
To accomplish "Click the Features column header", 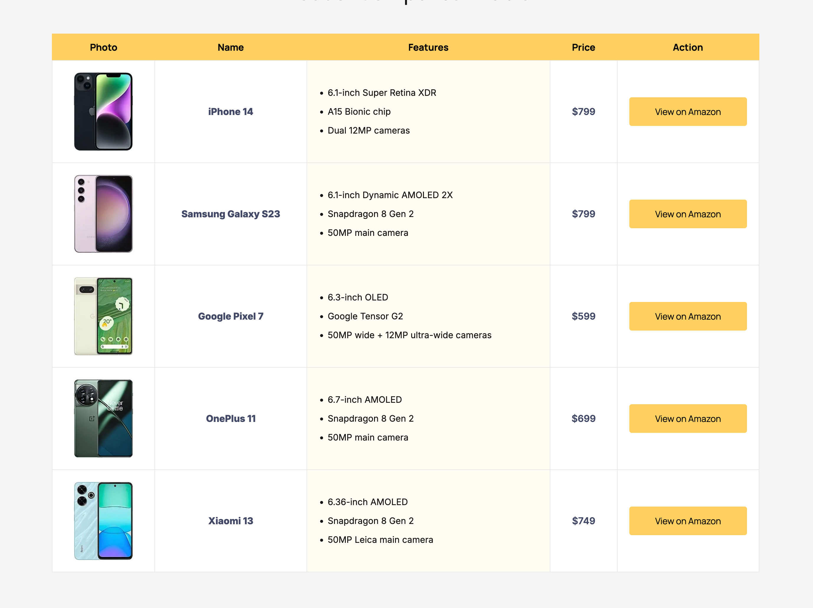I will tap(428, 47).
